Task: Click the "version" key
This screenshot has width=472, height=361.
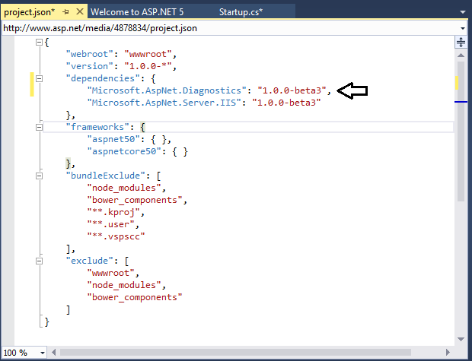Action: tap(90, 66)
